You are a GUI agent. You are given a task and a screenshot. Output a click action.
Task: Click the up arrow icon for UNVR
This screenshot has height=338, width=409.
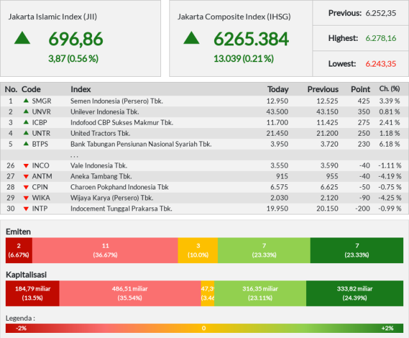click(26, 111)
